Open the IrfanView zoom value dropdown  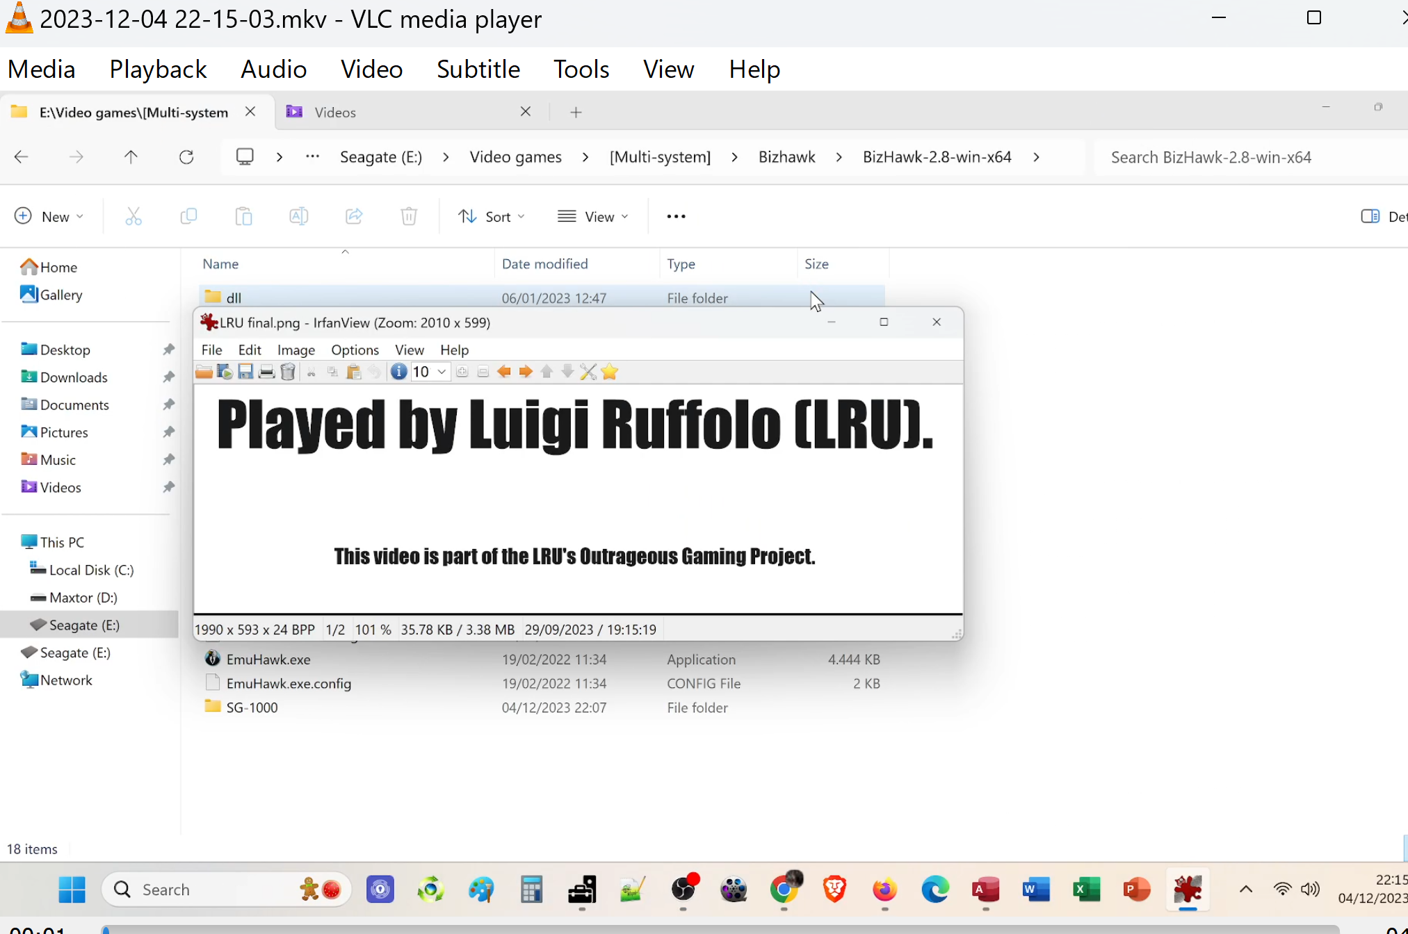point(441,372)
